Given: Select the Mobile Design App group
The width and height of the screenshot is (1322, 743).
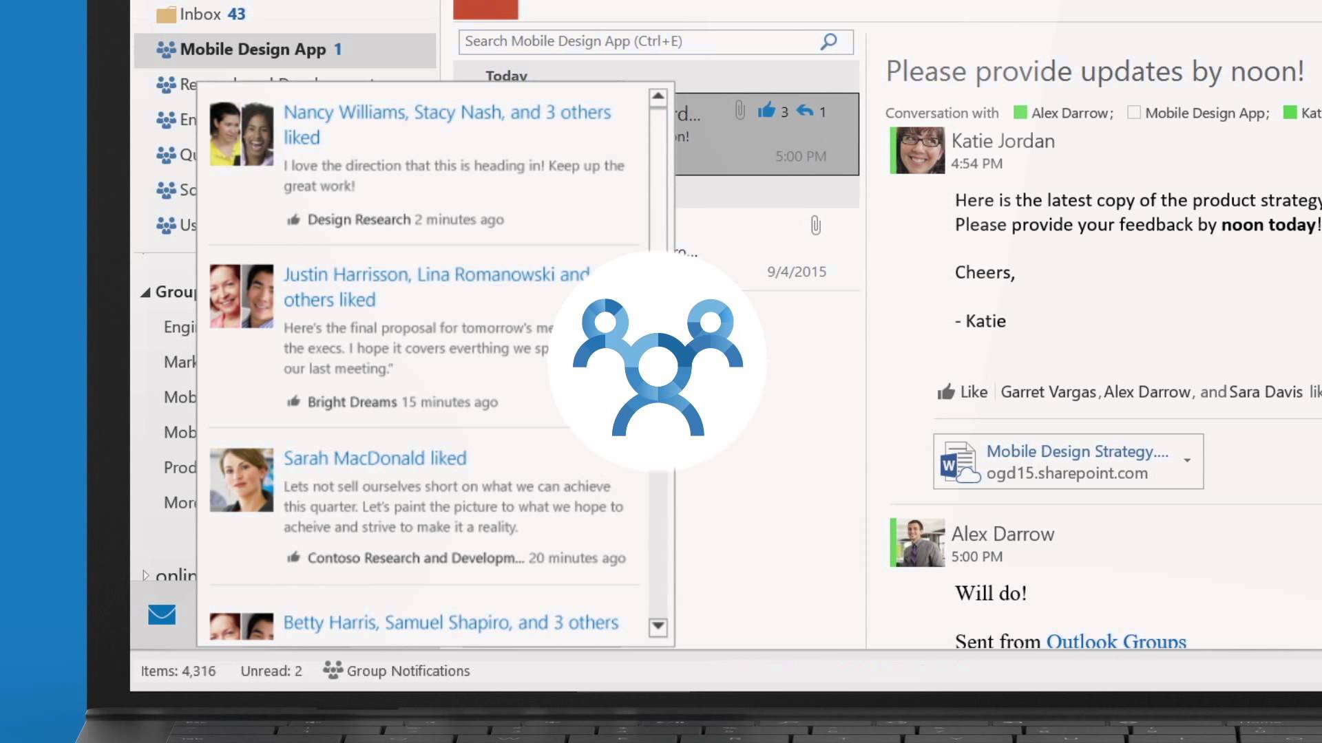Looking at the screenshot, I should (253, 50).
